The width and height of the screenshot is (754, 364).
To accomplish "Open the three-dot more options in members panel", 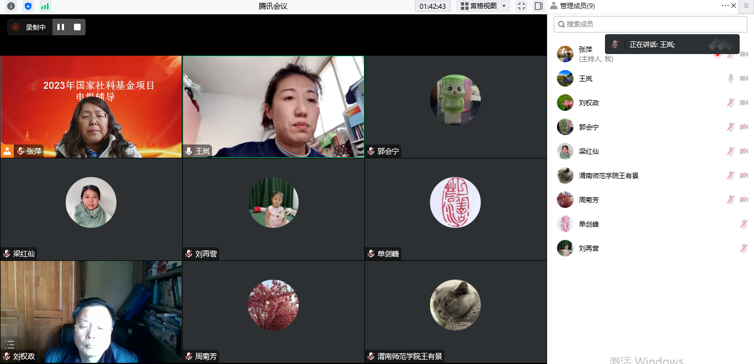I will click(725, 6).
